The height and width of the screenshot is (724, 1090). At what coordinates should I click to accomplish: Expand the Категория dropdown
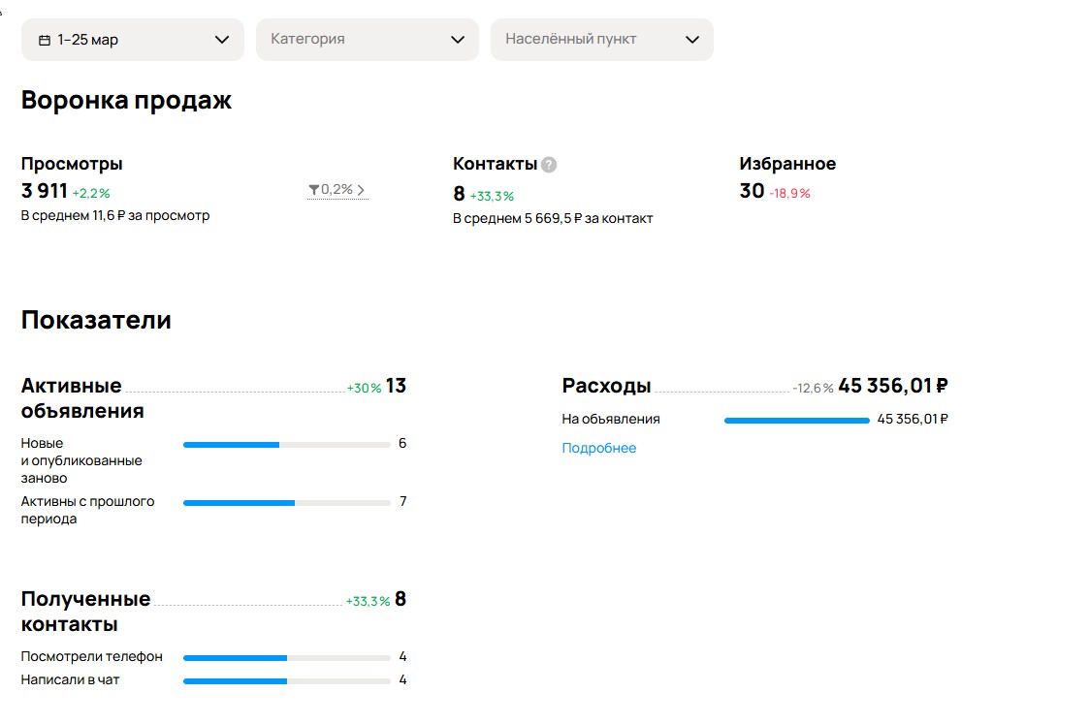point(368,40)
